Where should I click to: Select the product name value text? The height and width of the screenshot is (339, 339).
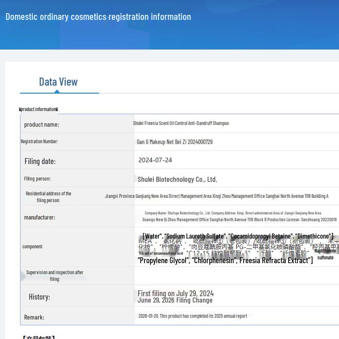click(181, 123)
